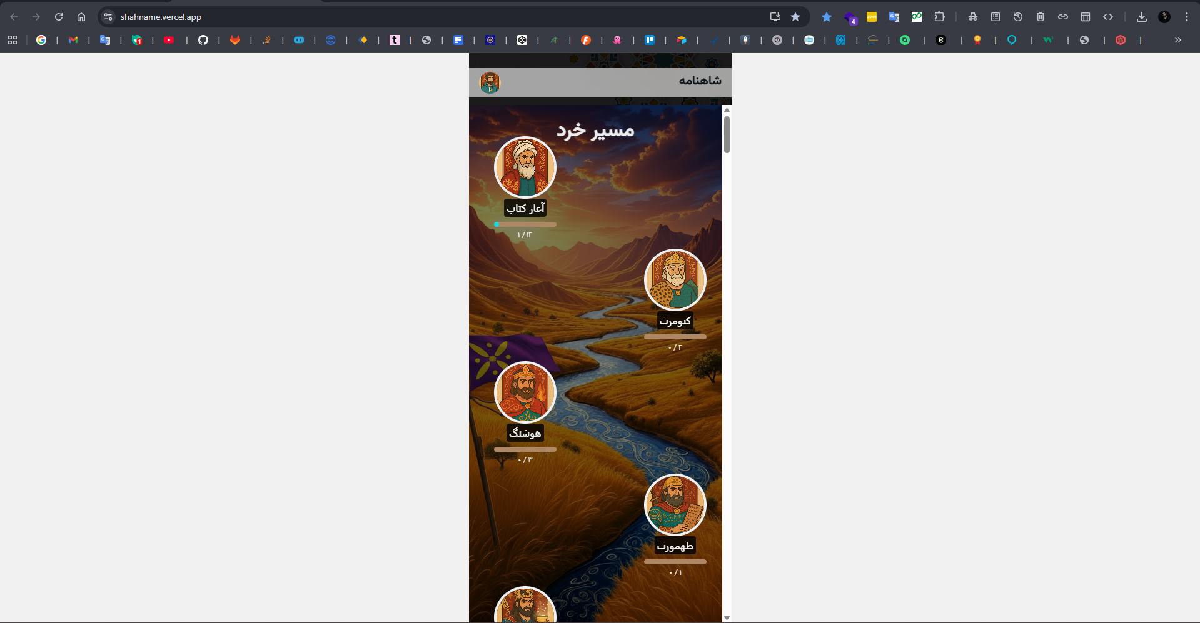This screenshot has height=623, width=1200.
Task: Select the کیومرث character portrait
Action: [x=675, y=280]
